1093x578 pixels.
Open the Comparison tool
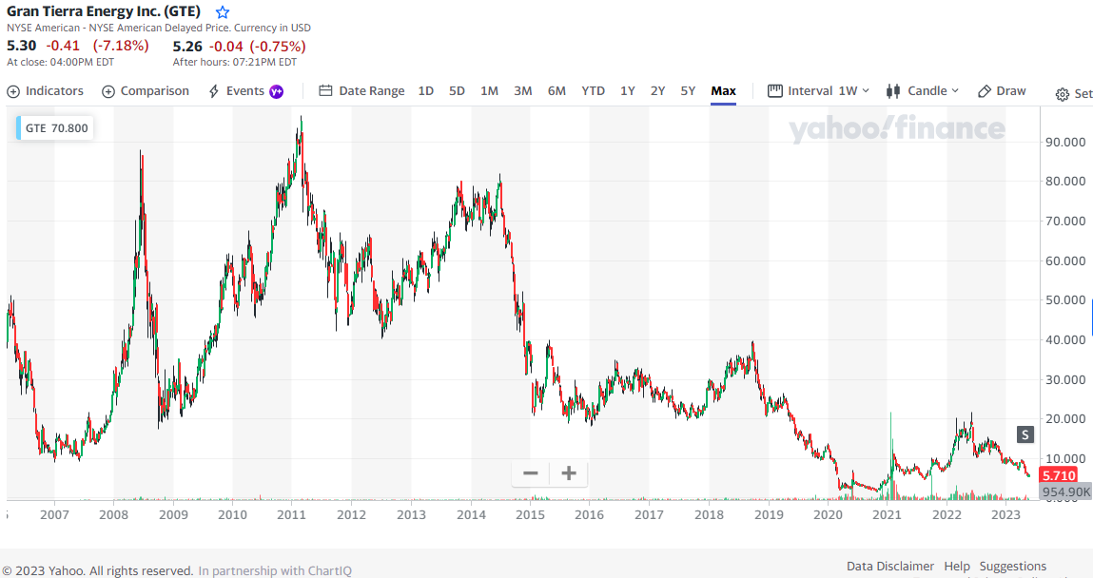[x=146, y=91]
